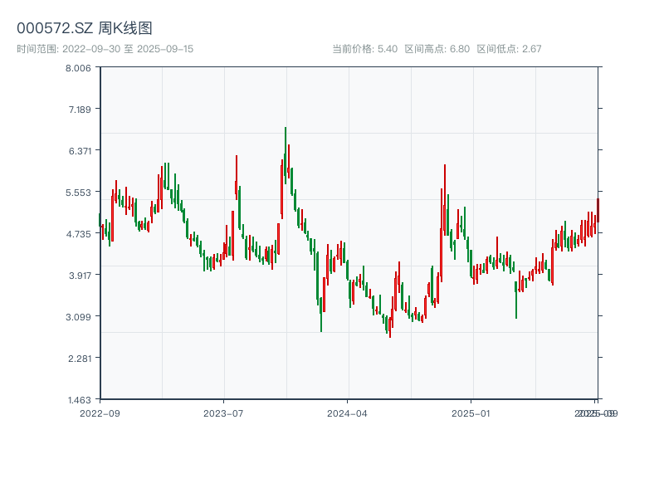Click the period high label 区间高点: 6.80
The height and width of the screenshot is (498, 664).
437,49
